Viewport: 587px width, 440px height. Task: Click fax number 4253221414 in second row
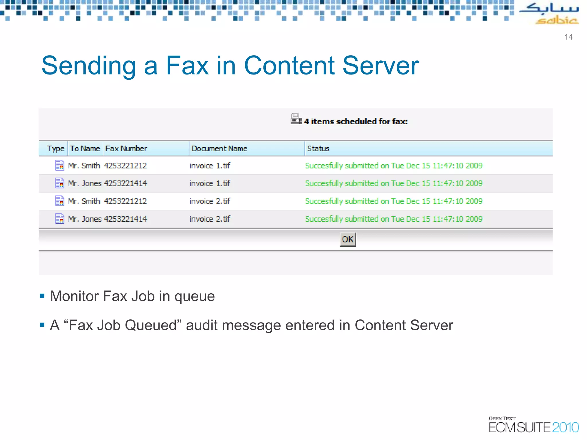click(125, 183)
